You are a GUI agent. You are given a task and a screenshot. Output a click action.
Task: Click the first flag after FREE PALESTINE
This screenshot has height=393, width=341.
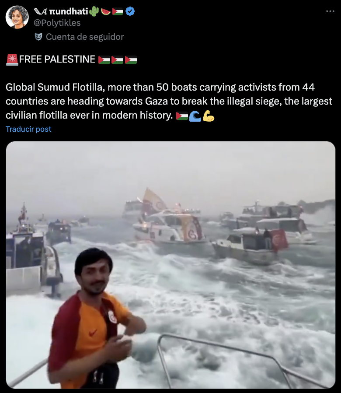pyautogui.click(x=104, y=60)
